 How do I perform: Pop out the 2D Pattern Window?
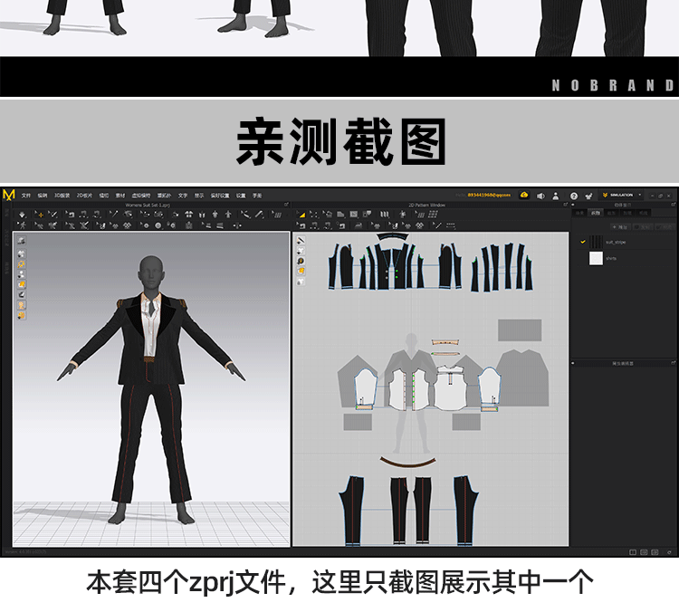click(566, 205)
